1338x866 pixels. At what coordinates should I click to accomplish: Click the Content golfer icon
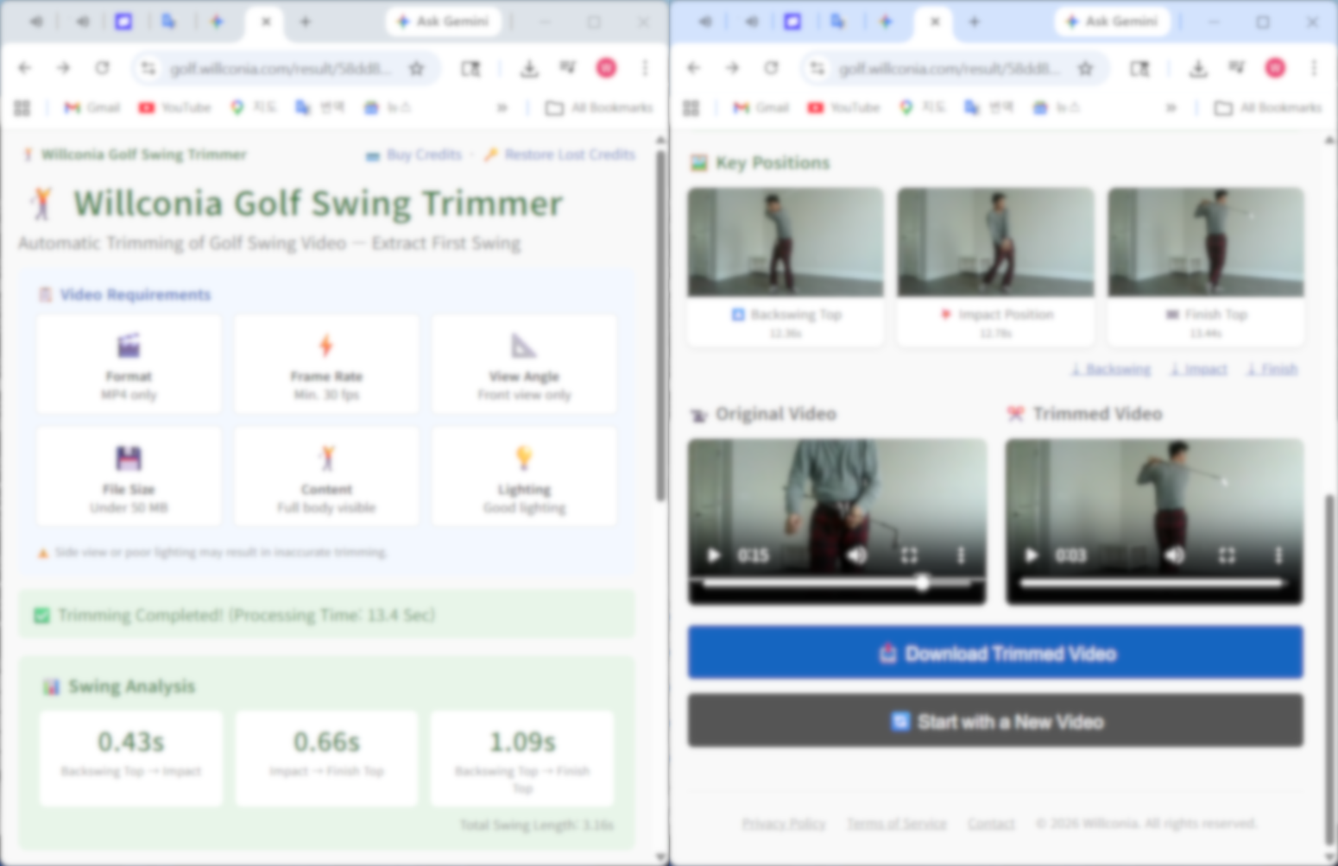(326, 458)
